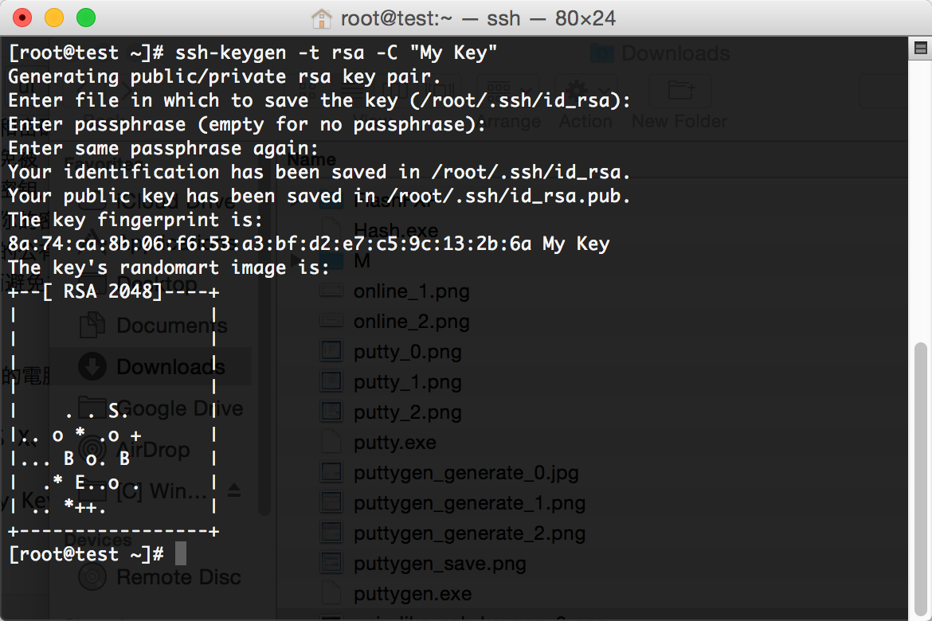
Task: Click the 'S' character inside the randomart
Action: point(114,411)
